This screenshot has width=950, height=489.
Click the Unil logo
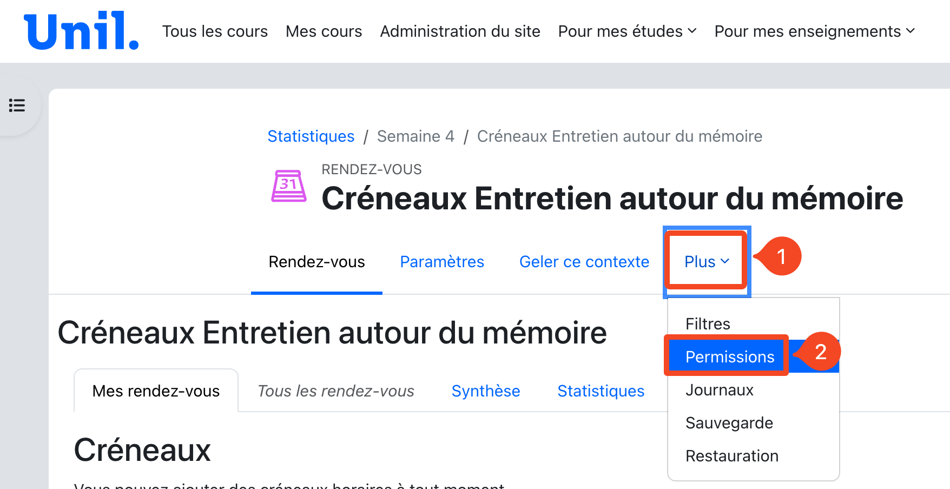[81, 31]
